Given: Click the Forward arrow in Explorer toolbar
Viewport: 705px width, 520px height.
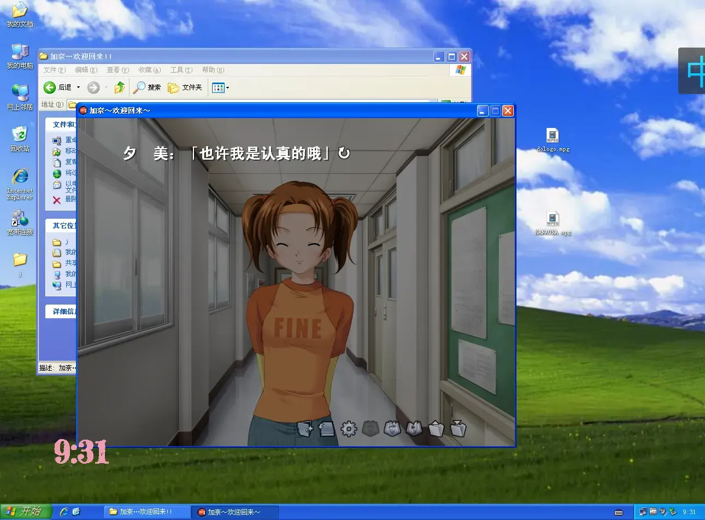Looking at the screenshot, I should [93, 87].
